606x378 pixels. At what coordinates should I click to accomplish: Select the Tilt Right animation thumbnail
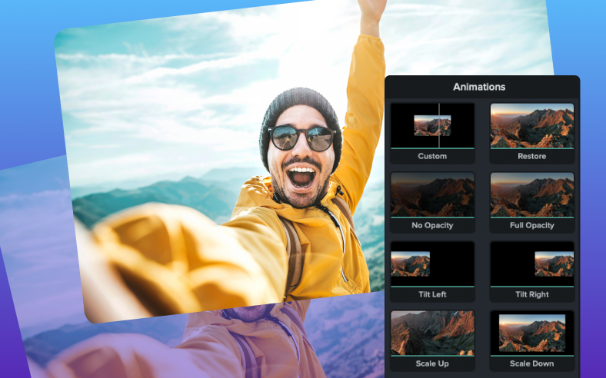[x=531, y=264]
